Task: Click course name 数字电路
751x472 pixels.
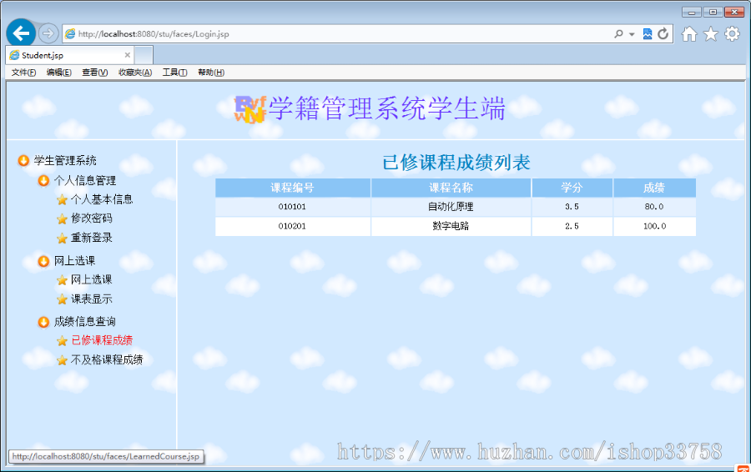Action: tap(451, 226)
